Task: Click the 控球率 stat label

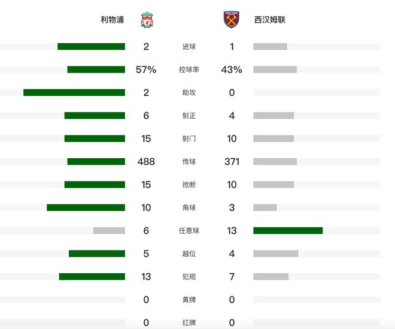Action: 189,70
